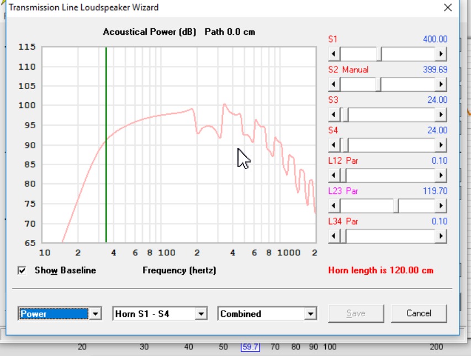Open the Horn S1 - S4 dropdown

tap(201, 313)
